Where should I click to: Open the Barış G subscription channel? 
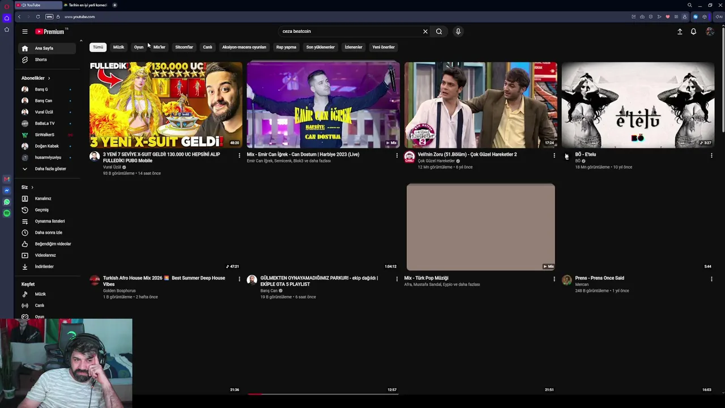(x=46, y=90)
